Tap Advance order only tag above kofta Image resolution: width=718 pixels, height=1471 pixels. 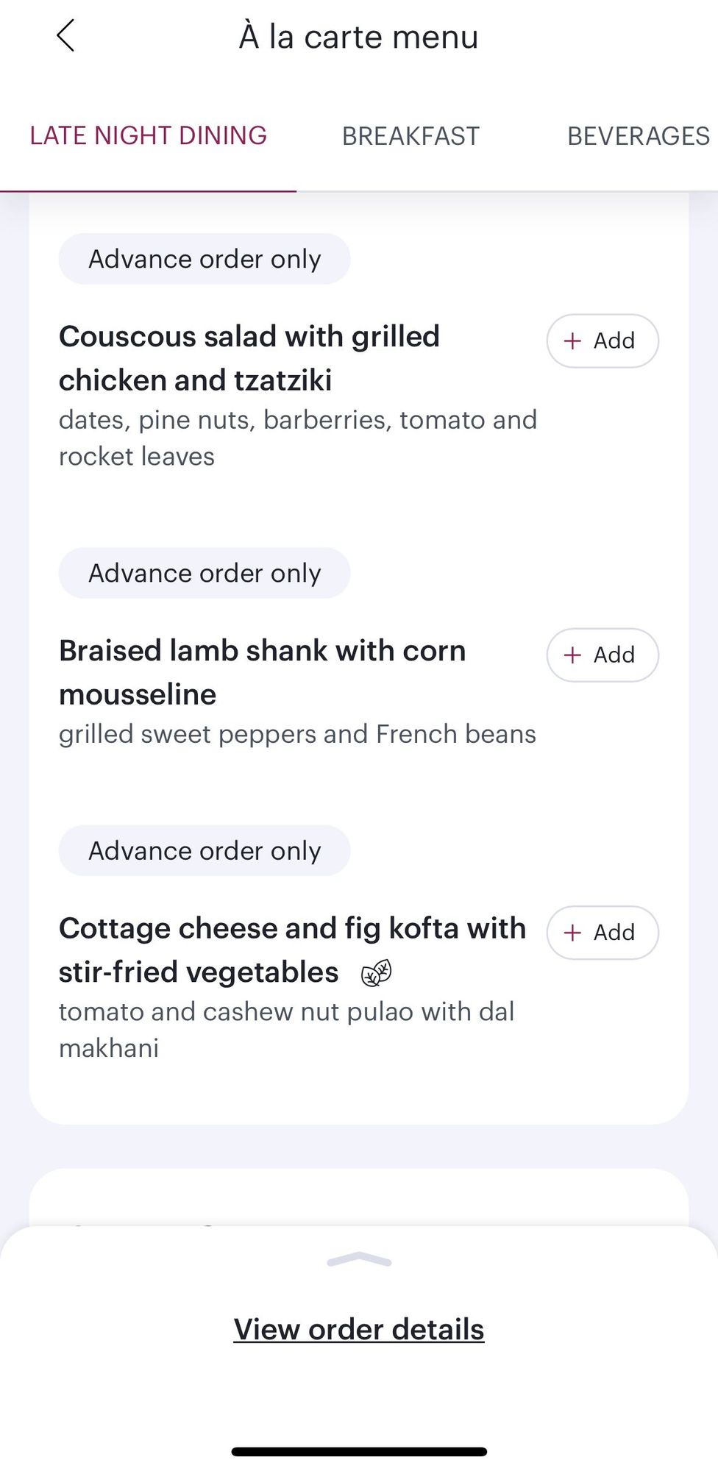point(205,850)
